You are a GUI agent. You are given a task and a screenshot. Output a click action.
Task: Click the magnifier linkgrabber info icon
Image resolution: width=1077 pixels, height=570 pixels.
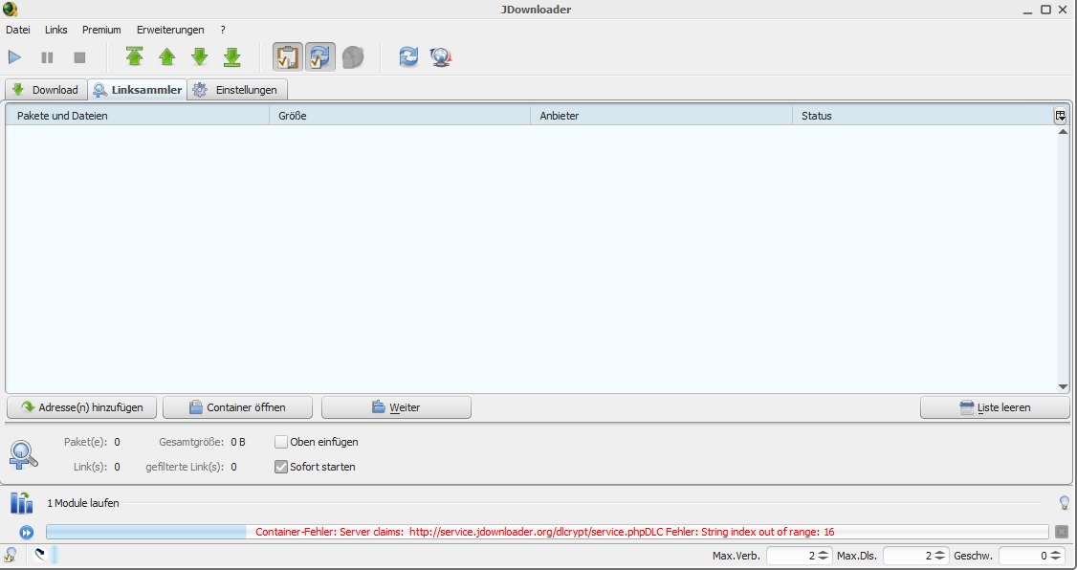23,454
